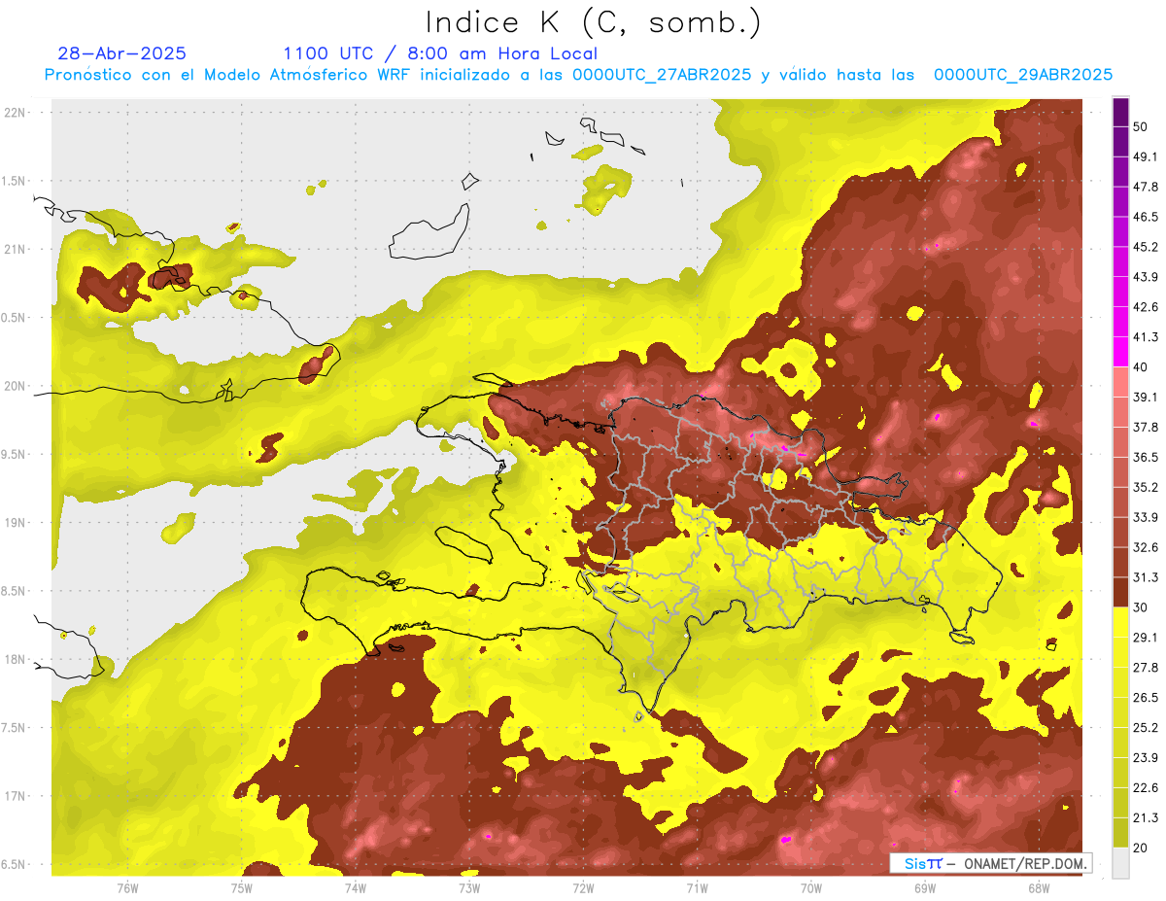Viewport: 1166px width, 901px height.
Task: Click the olive swatch between 20 and 21.3
Action: [x=1120, y=832]
